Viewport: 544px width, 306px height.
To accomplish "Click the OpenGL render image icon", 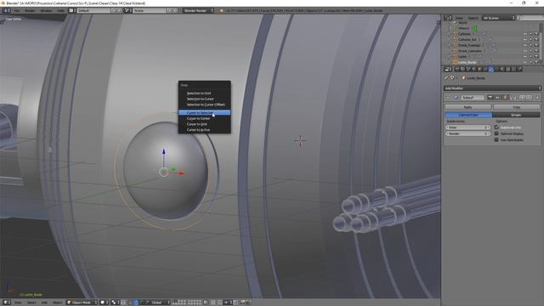I will [243, 303].
